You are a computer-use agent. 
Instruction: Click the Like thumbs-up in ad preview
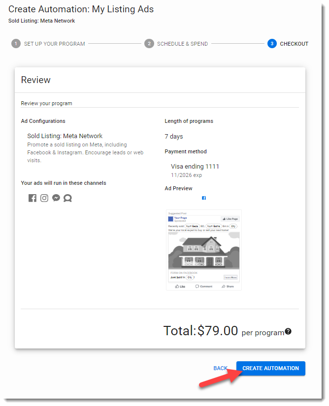(178, 286)
